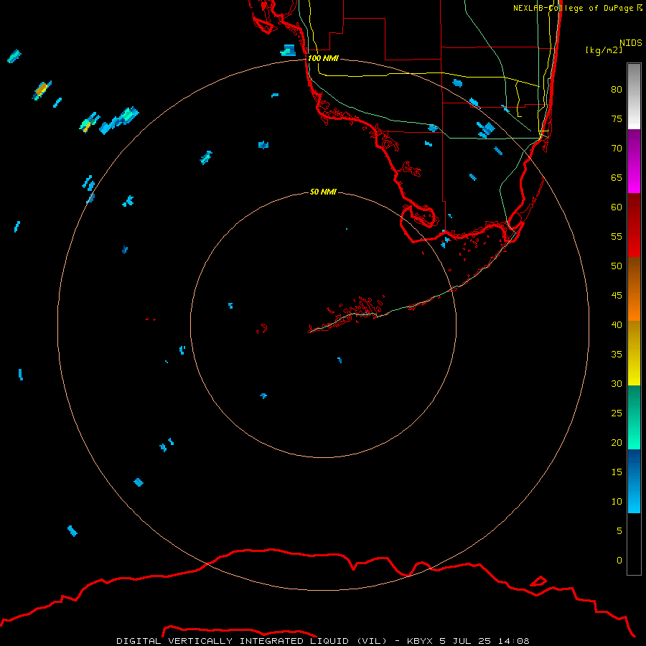Image resolution: width=646 pixels, height=646 pixels.
Task: Click the "5 JUL 25" date text
Action: coord(467,641)
